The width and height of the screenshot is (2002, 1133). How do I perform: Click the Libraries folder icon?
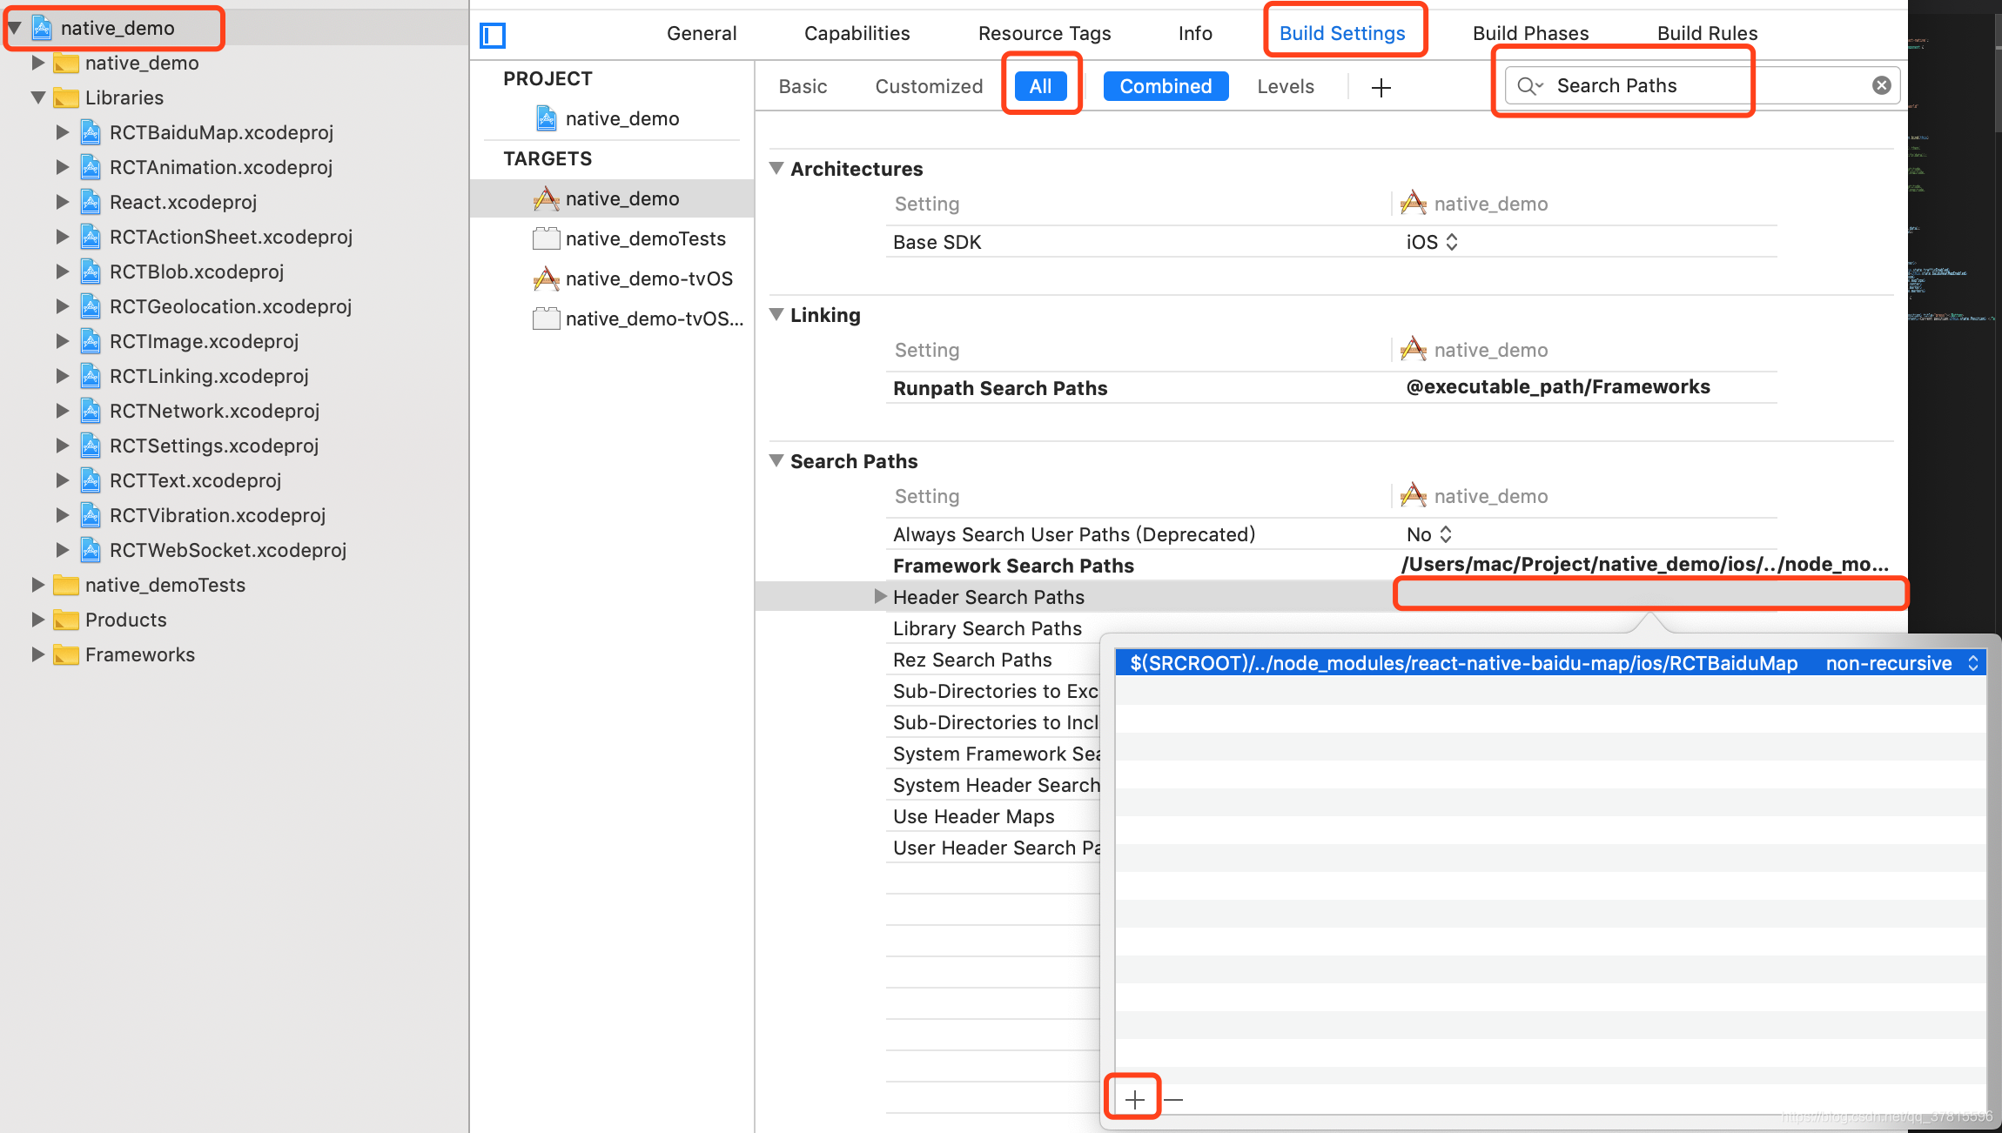[x=66, y=97]
